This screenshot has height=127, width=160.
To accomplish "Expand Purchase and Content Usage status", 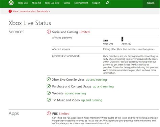I will coord(72,86).
